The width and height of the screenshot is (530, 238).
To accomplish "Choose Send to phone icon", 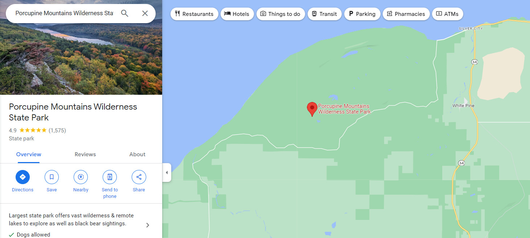I will (x=110, y=177).
